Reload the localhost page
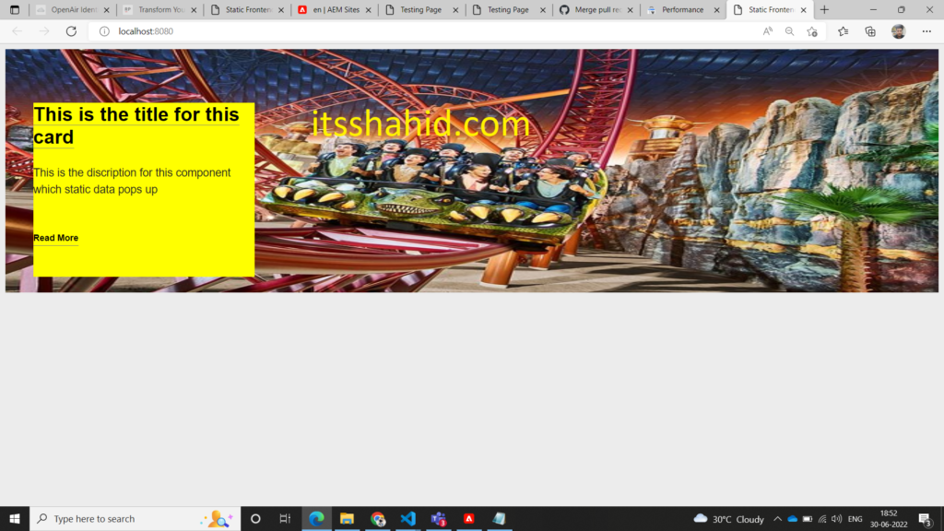The height and width of the screenshot is (531, 944). pos(71,31)
